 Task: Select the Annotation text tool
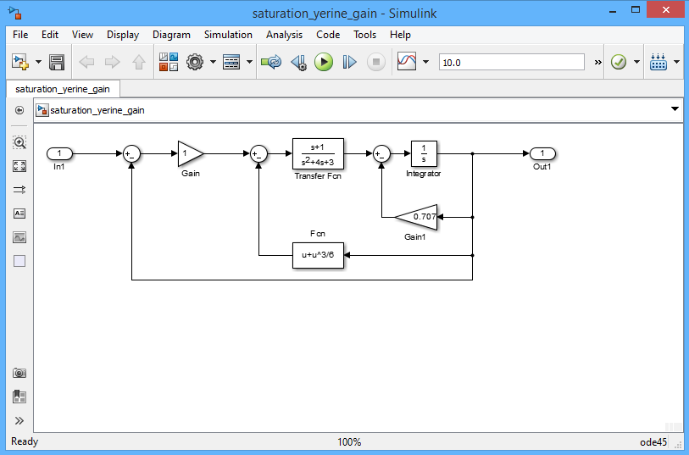(19, 214)
